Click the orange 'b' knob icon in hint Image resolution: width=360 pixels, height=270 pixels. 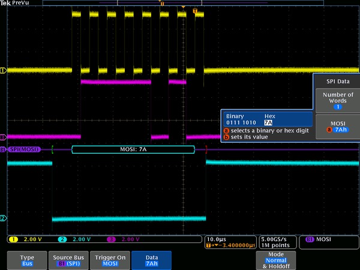[x=226, y=137]
